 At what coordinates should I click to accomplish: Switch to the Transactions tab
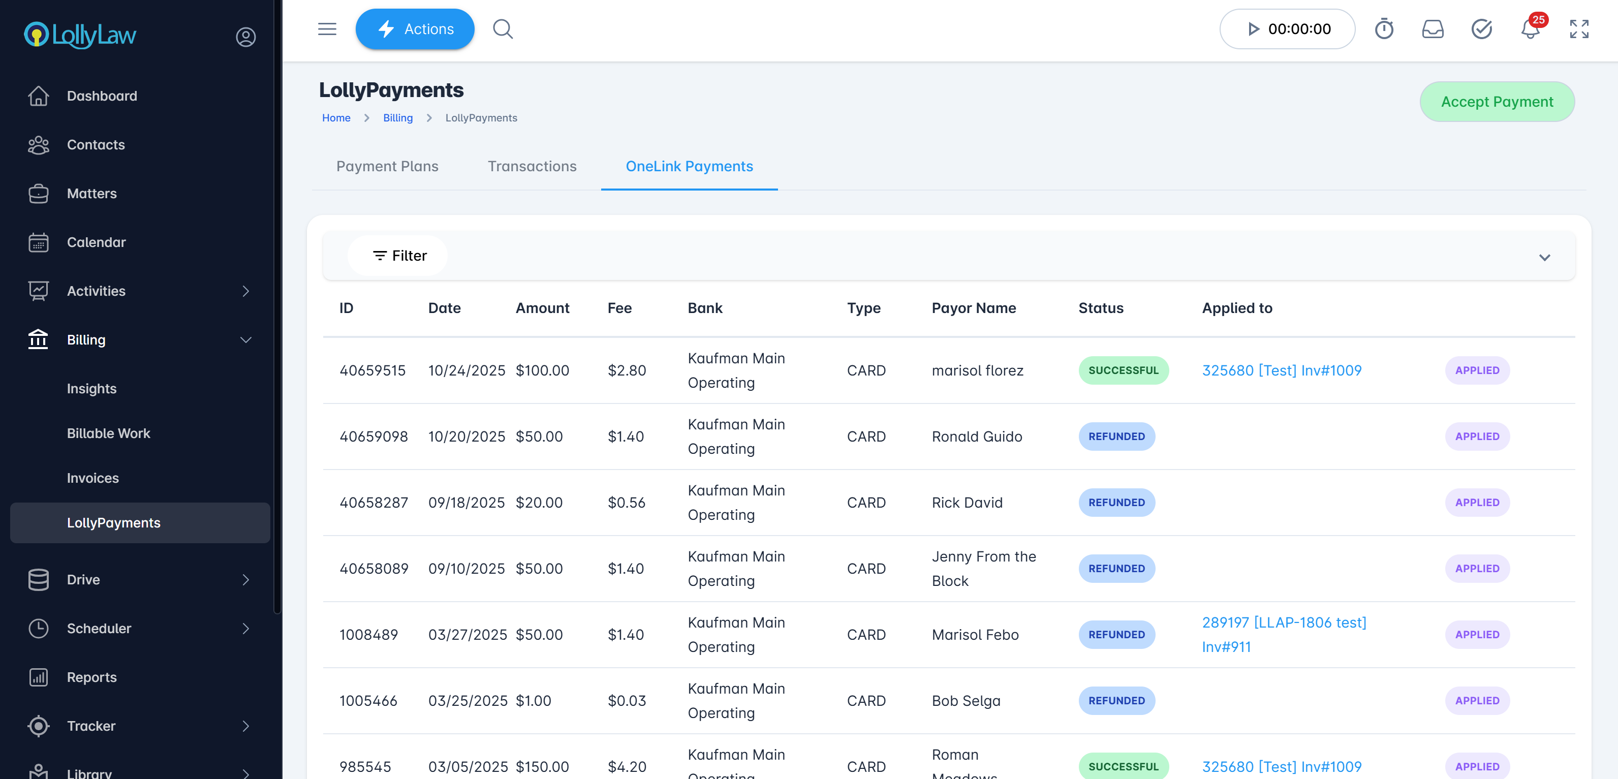pos(532,166)
